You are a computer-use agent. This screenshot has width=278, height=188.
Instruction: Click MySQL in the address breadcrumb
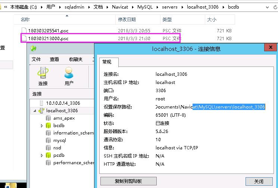(x=145, y=7)
